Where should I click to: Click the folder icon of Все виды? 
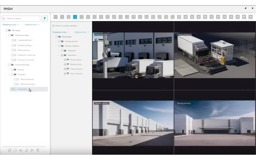tap(9, 30)
